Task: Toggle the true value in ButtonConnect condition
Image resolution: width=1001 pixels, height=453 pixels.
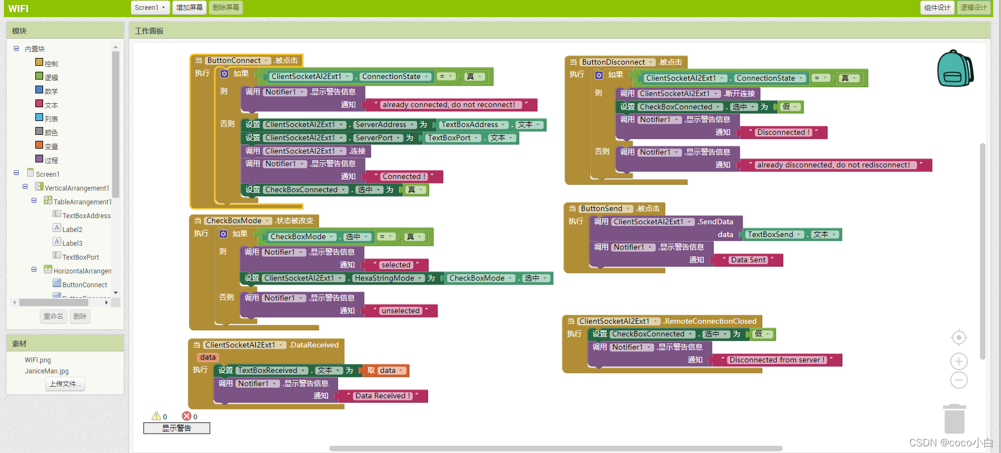Action: tap(475, 77)
